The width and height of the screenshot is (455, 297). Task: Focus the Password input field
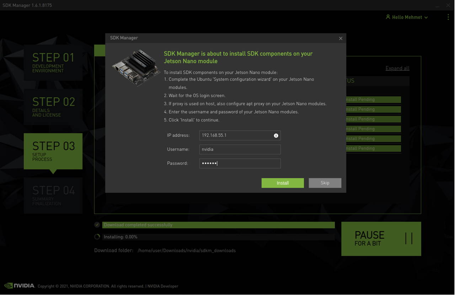pos(240,163)
